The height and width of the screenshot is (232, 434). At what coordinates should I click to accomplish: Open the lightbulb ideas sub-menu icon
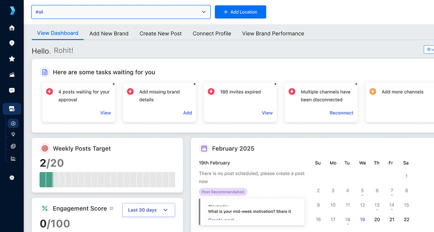[x=13, y=134]
